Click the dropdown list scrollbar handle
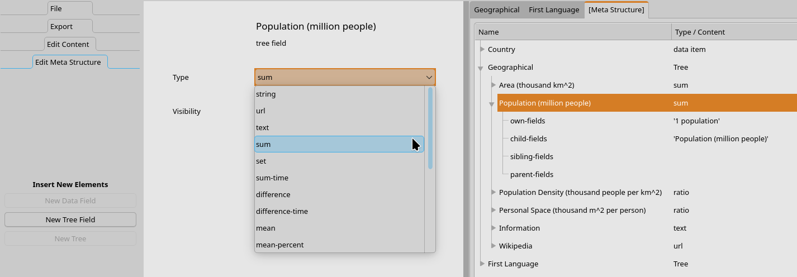This screenshot has height=277, width=797. point(430,128)
